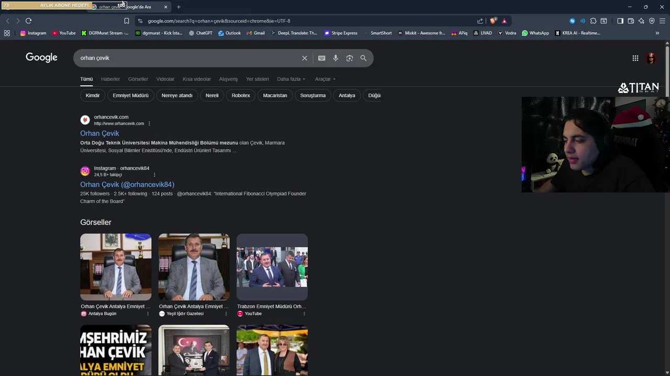Open the bookmarks bar apps grid icon

tap(7, 33)
